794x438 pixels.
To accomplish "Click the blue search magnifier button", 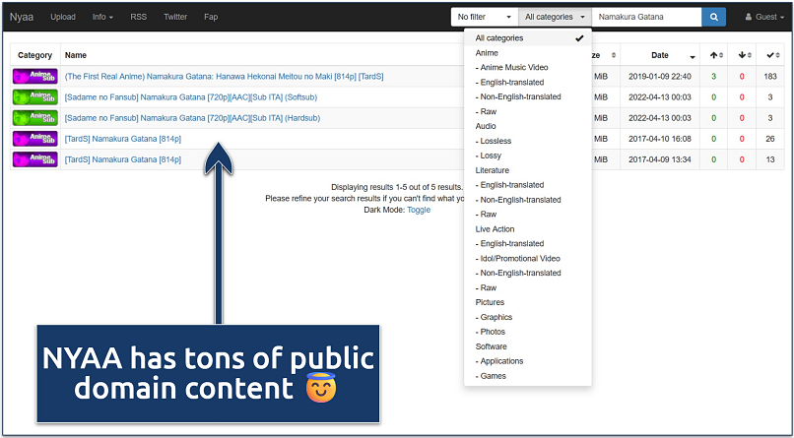I will click(x=713, y=17).
